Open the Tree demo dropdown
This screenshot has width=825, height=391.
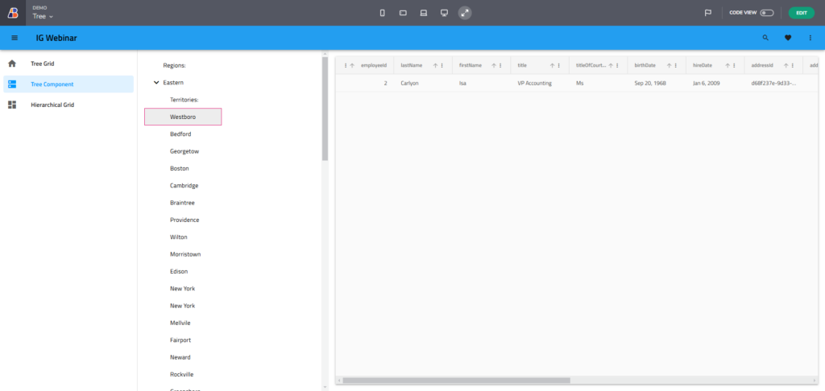pyautogui.click(x=44, y=16)
